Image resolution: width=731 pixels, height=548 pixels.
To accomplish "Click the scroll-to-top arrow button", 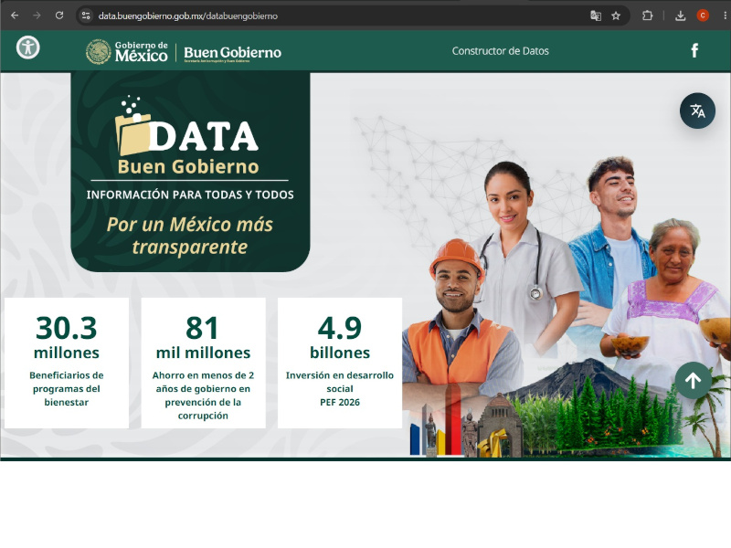I will pyautogui.click(x=694, y=380).
